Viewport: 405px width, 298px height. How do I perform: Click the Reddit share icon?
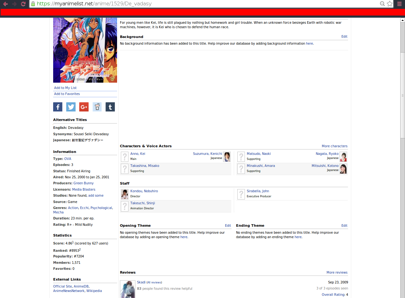tap(97, 107)
